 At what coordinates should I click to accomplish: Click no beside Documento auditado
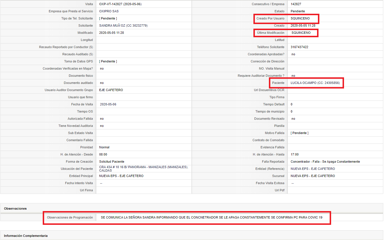[102, 83]
